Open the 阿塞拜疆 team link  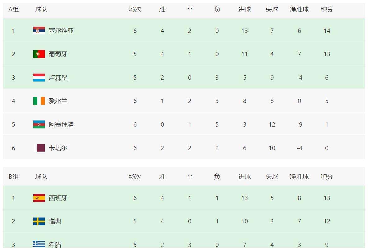point(61,124)
